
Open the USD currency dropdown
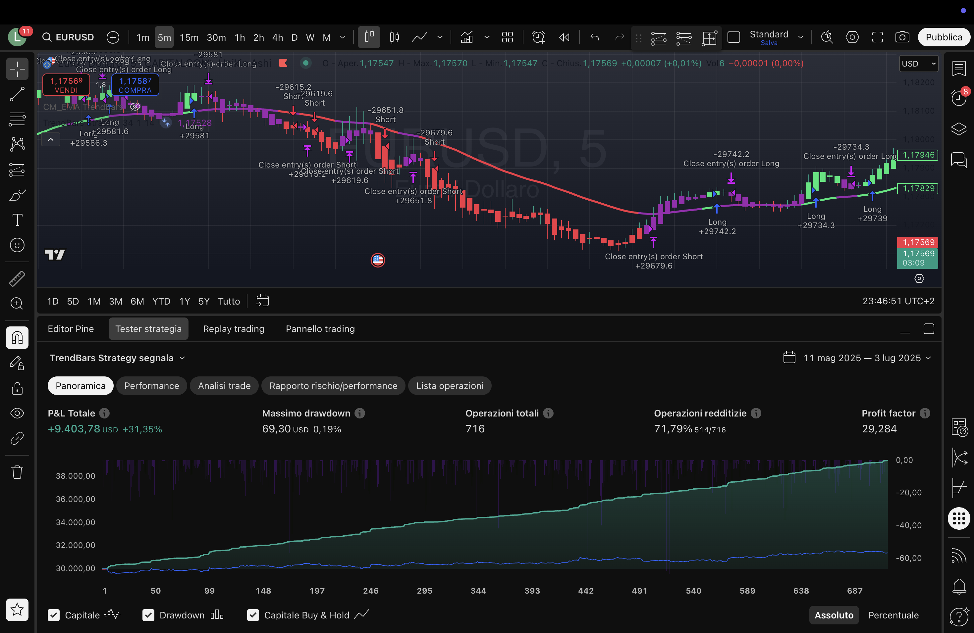[x=918, y=64]
